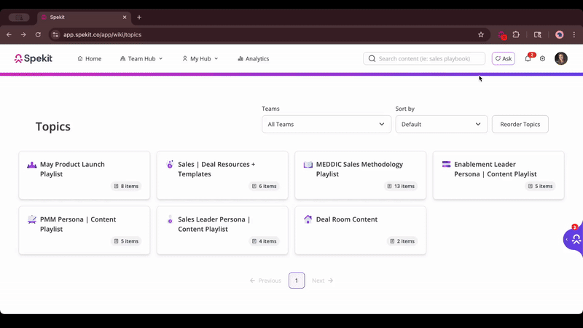The height and width of the screenshot is (328, 583).
Task: Click the browser back arrow
Action: point(9,34)
